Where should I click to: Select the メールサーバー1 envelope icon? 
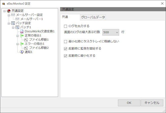17,19
